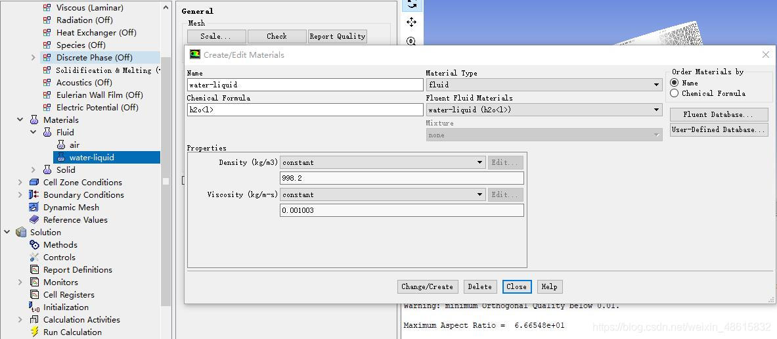Open the Fluent Database button
Viewport: 777px width, 339px height.
coord(718,114)
